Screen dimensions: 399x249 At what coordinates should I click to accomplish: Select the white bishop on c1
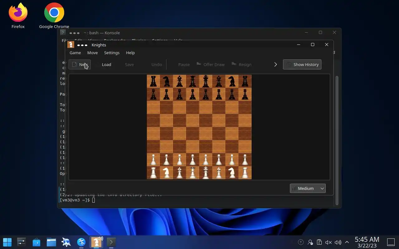(180, 173)
